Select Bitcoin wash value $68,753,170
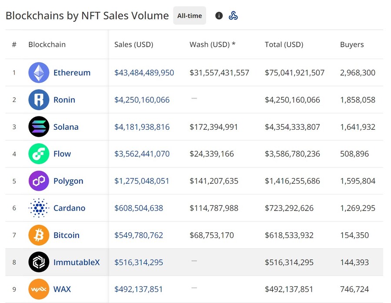Screen dimensions: 391x303 click(x=212, y=235)
